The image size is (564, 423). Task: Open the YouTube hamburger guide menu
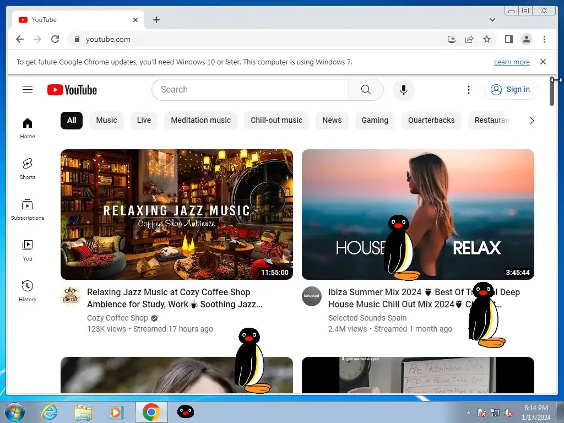tap(28, 90)
